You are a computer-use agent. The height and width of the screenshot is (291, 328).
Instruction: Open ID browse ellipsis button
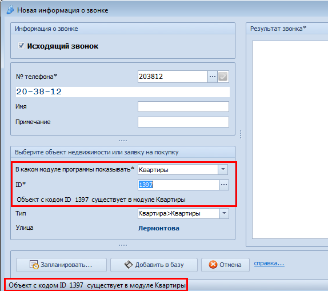click(x=224, y=185)
